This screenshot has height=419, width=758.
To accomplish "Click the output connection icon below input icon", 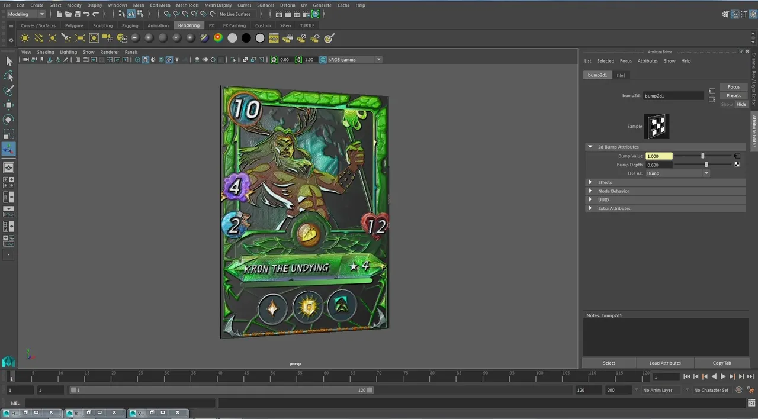I will [x=712, y=99].
